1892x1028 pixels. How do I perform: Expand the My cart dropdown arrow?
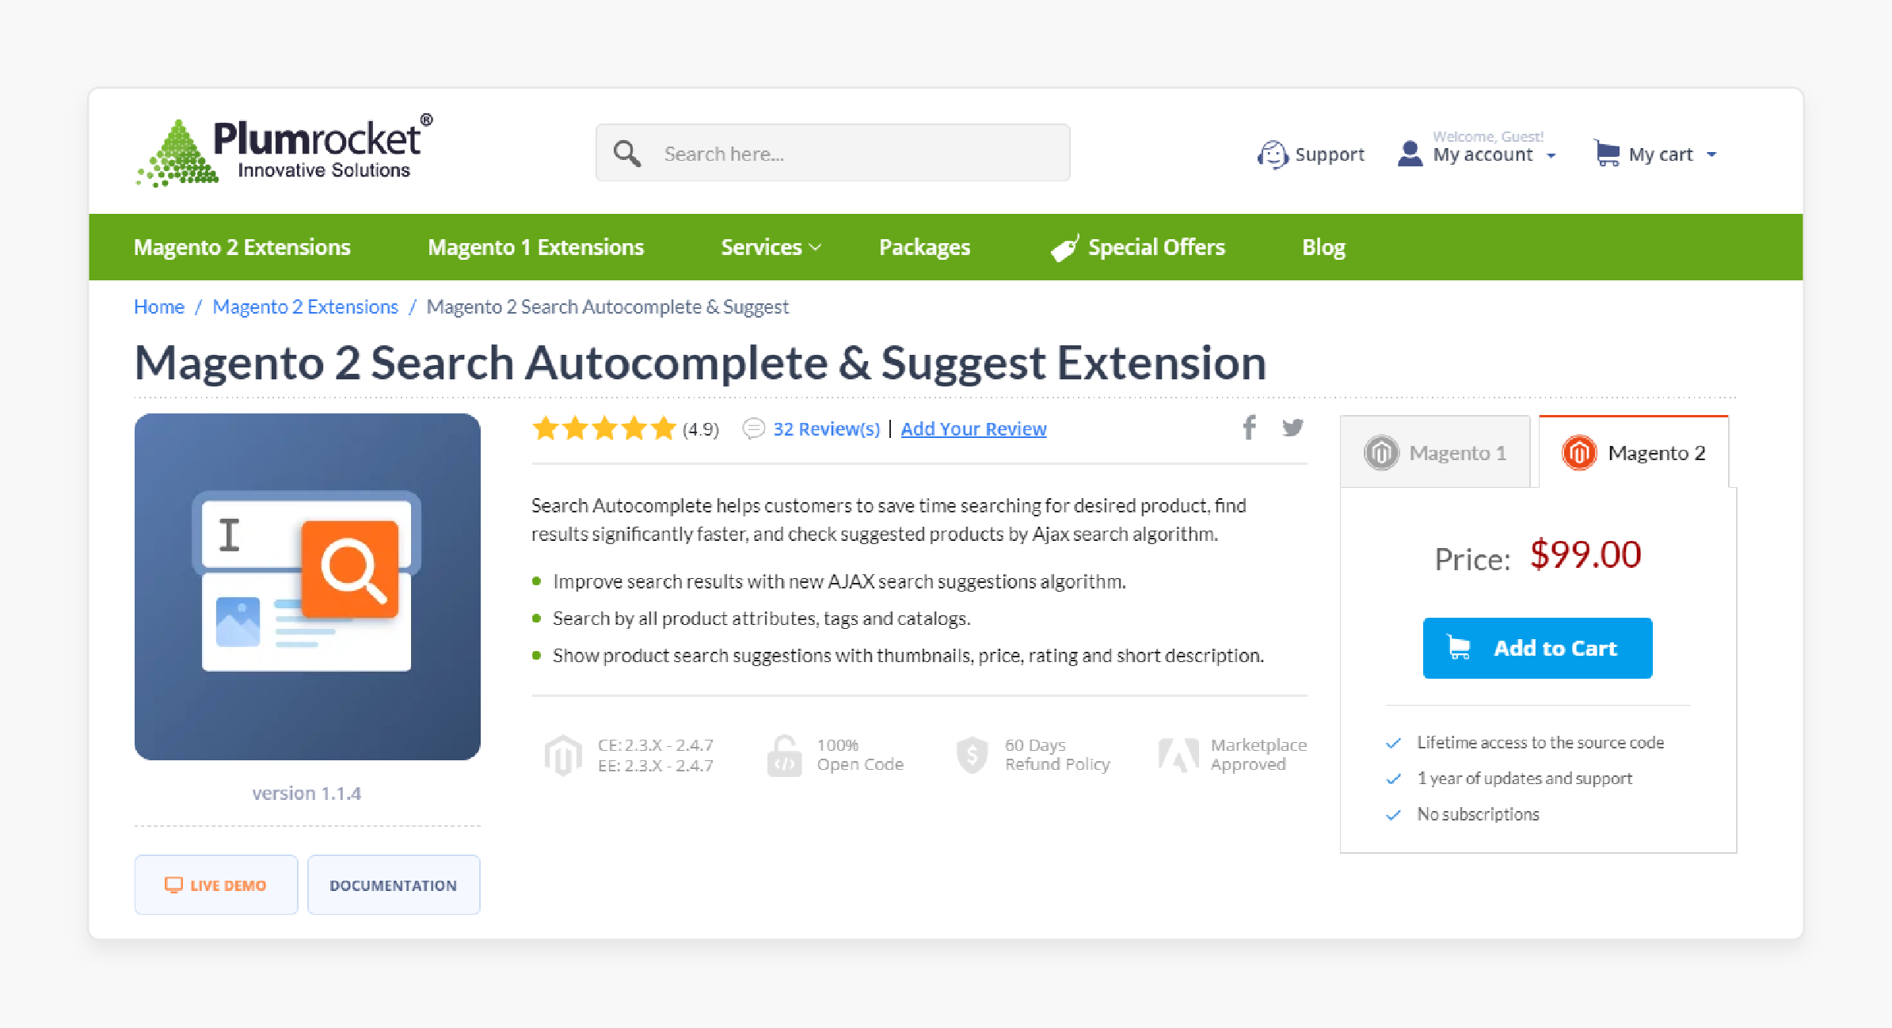point(1711,155)
